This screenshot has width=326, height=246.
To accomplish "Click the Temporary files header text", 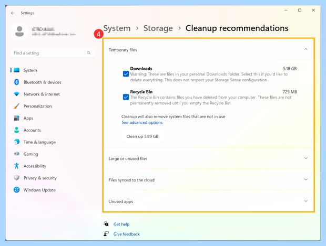I will [123, 50].
